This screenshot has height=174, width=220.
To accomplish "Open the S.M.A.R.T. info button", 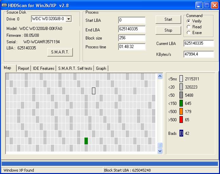I will point(60,52).
